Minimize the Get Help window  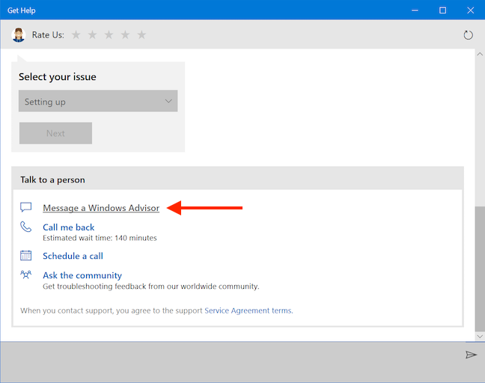[415, 10]
